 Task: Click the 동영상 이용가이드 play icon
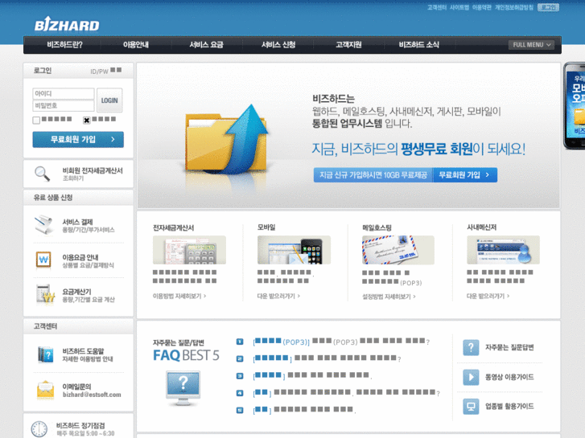(471, 377)
